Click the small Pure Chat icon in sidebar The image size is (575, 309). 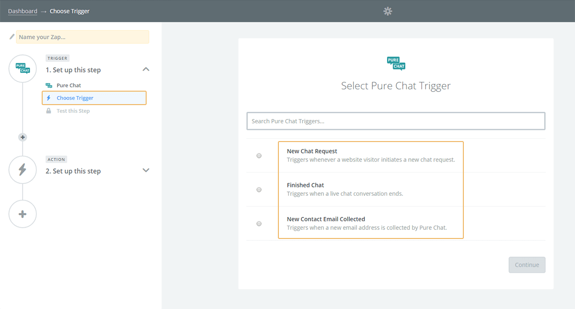click(x=48, y=85)
